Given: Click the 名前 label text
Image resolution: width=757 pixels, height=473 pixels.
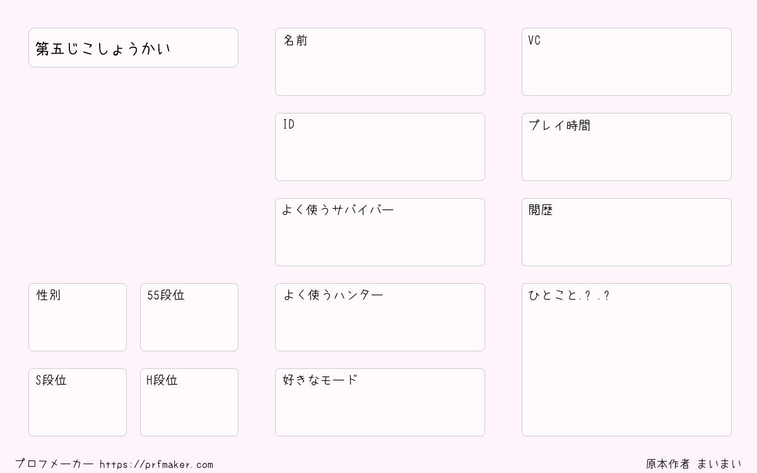Looking at the screenshot, I should (295, 40).
